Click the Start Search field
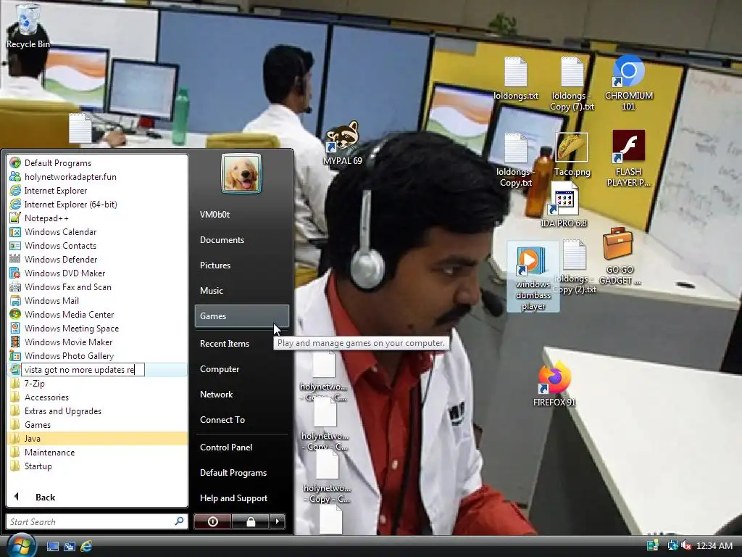The width and height of the screenshot is (742, 557). pyautogui.click(x=97, y=521)
